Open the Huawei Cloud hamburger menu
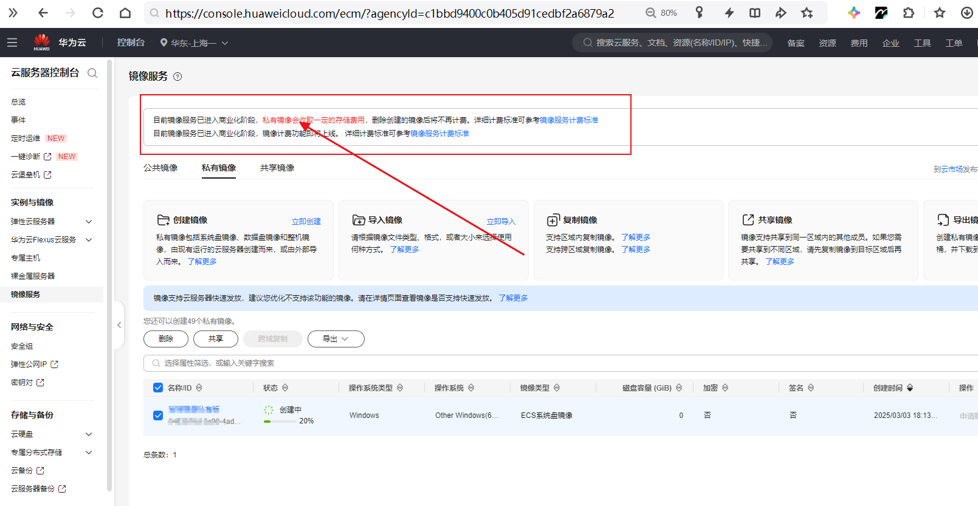978x506 pixels. pyautogui.click(x=12, y=43)
